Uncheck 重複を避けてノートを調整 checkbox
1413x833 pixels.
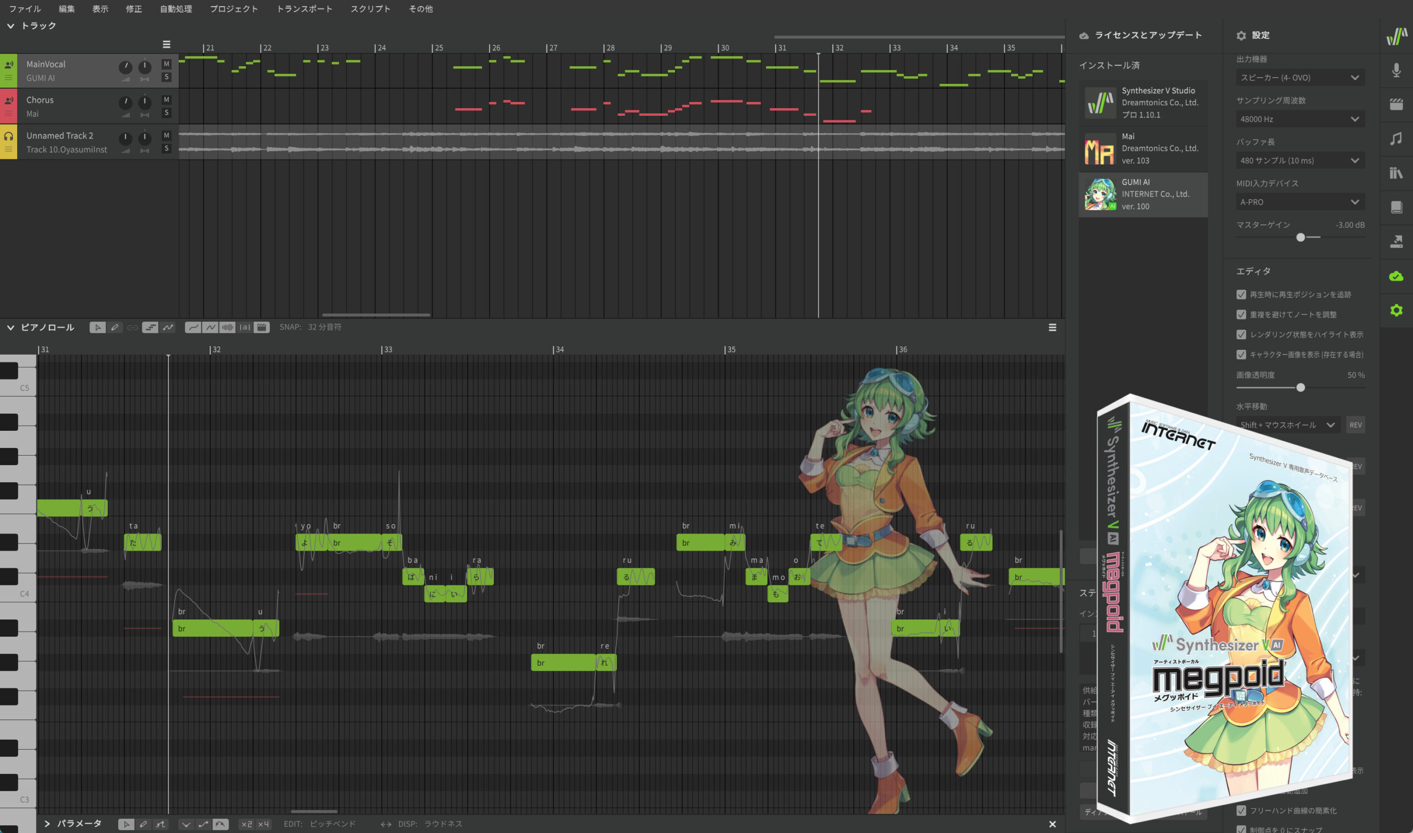tap(1241, 314)
